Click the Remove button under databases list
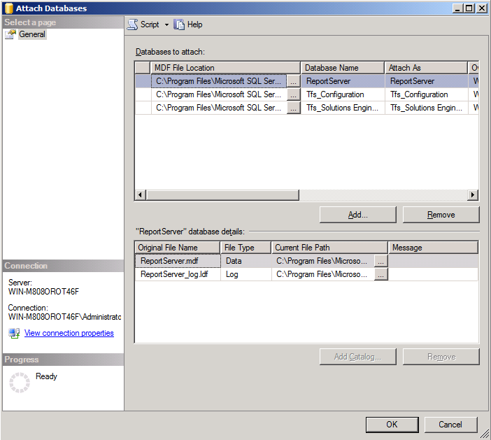The image size is (491, 440). (441, 215)
